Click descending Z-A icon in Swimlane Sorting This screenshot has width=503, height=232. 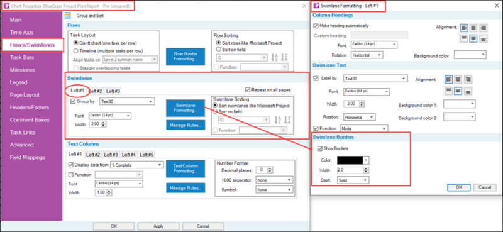287,120
